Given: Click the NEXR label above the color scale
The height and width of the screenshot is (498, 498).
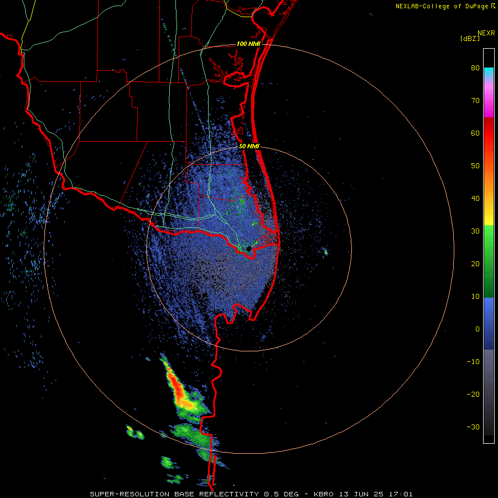Looking at the screenshot, I should pyautogui.click(x=486, y=33).
